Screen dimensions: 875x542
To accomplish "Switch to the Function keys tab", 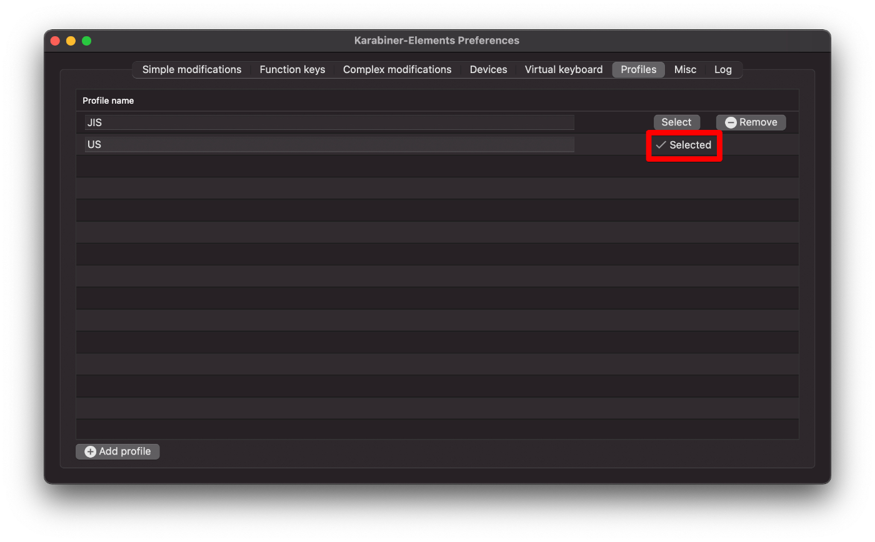I will (292, 69).
